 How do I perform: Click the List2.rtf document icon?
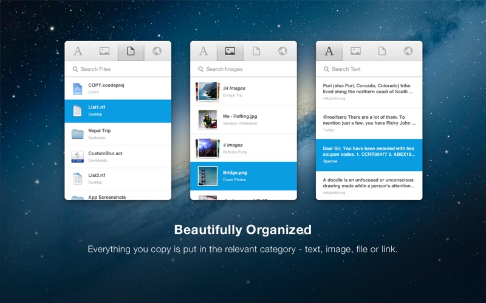(77, 179)
